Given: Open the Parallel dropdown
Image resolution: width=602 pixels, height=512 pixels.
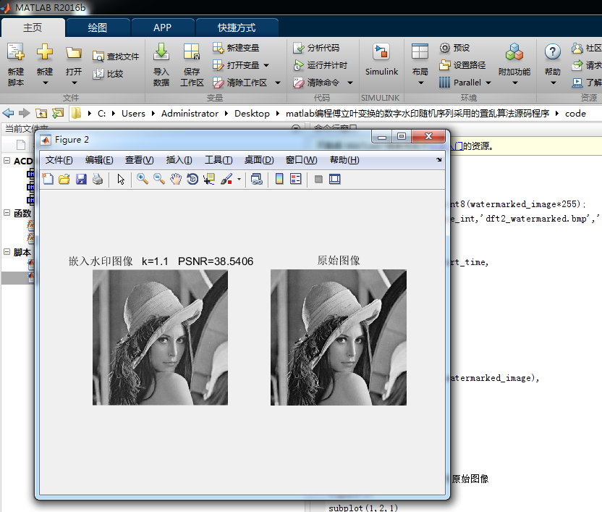Looking at the screenshot, I should (488, 83).
